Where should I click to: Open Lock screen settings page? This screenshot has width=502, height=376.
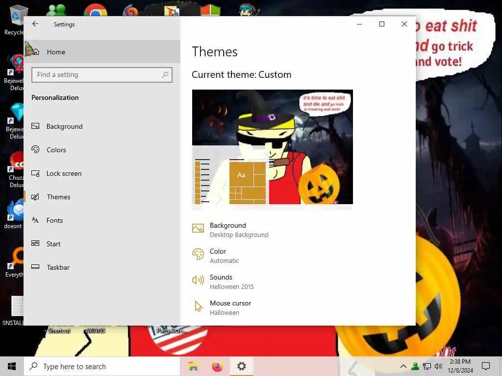(x=102, y=173)
